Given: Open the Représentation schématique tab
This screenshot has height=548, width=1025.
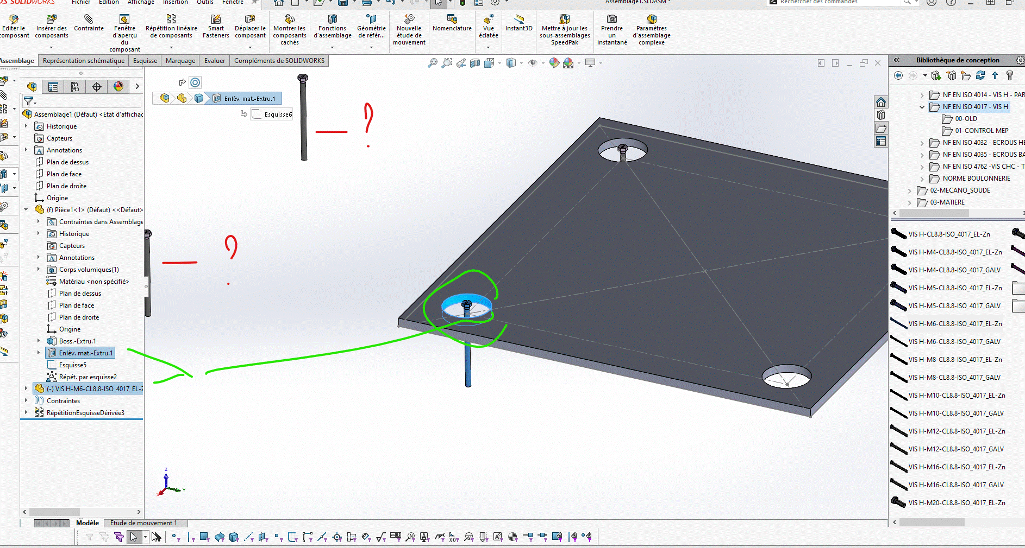Looking at the screenshot, I should click(x=84, y=61).
